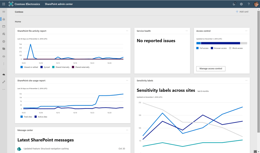260x153 pixels.
Task: Click the horizontal ellipsis show all icon
Action: 4,89
